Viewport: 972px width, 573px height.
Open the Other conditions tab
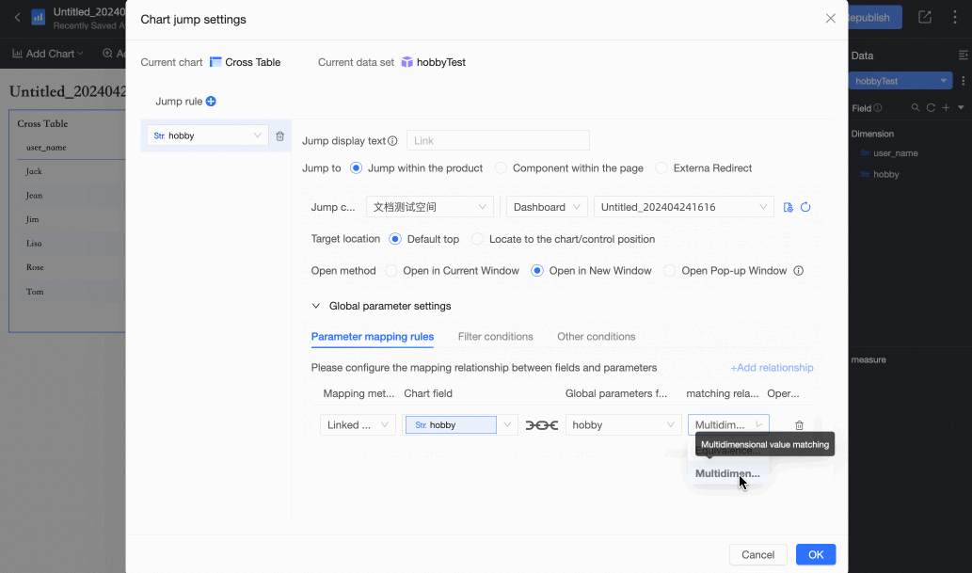coord(596,337)
